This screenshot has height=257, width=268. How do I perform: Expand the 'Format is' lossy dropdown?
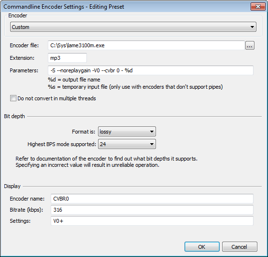(127, 132)
